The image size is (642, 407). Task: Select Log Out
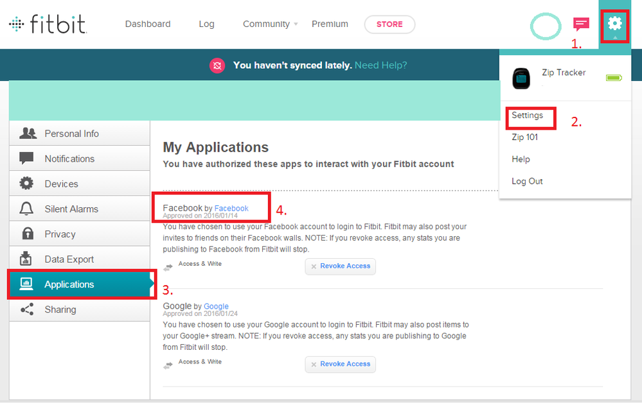pos(528,181)
